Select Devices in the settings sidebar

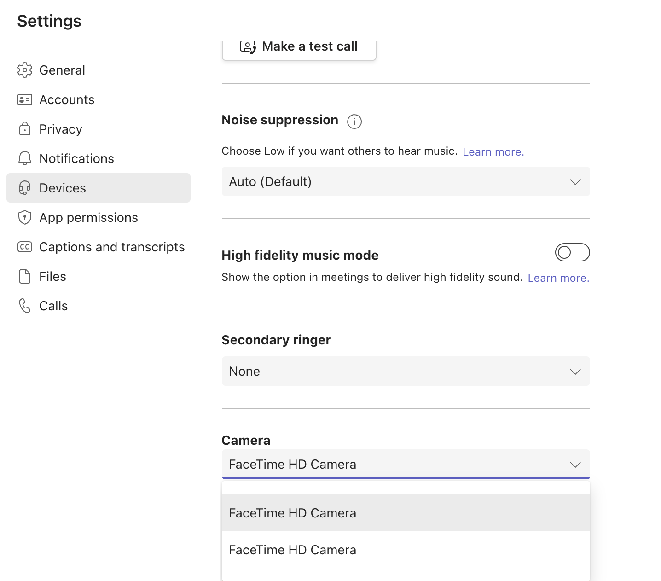(63, 188)
